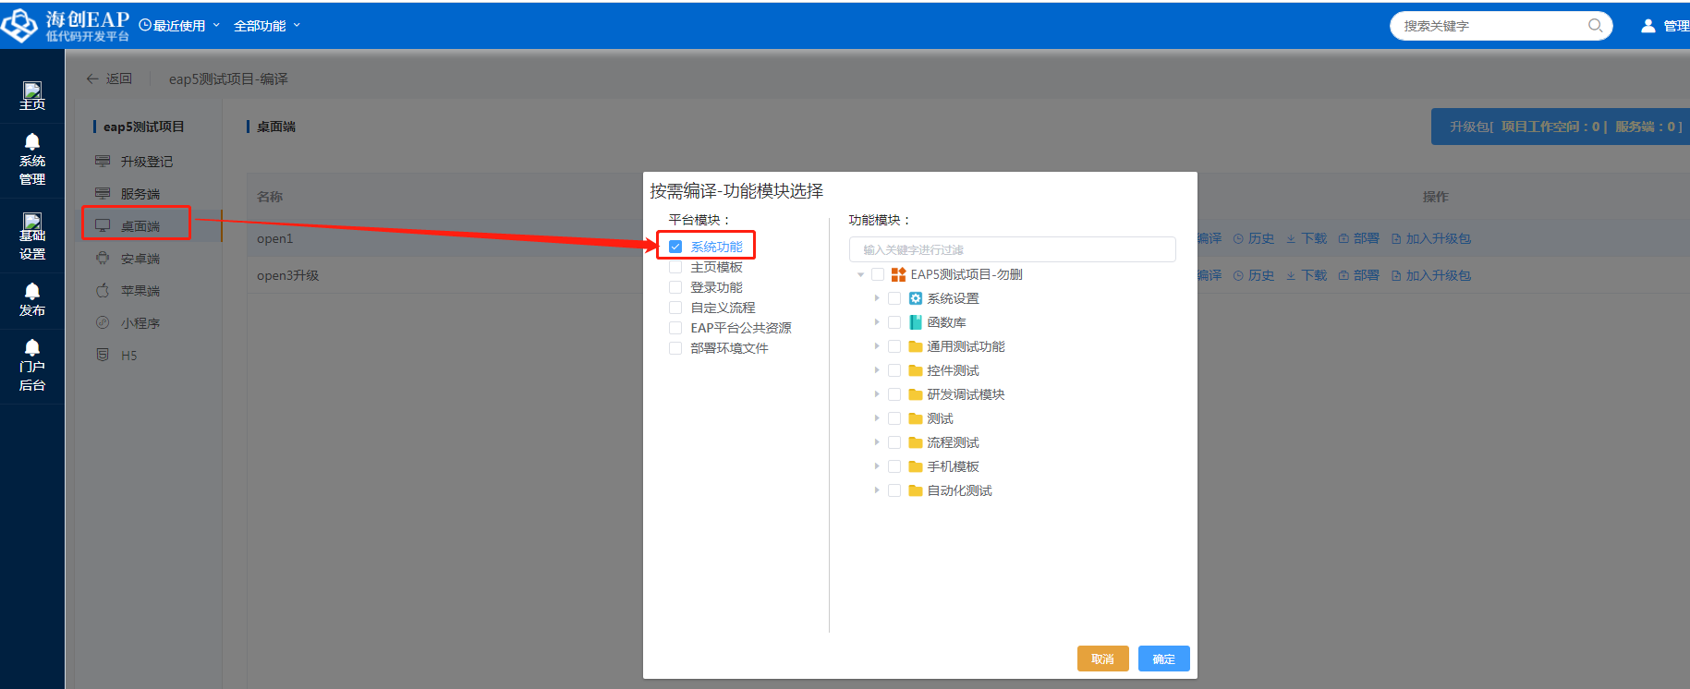The width and height of the screenshot is (1690, 689).
Task: Select 安卓端 in the project menu
Action: [140, 259]
